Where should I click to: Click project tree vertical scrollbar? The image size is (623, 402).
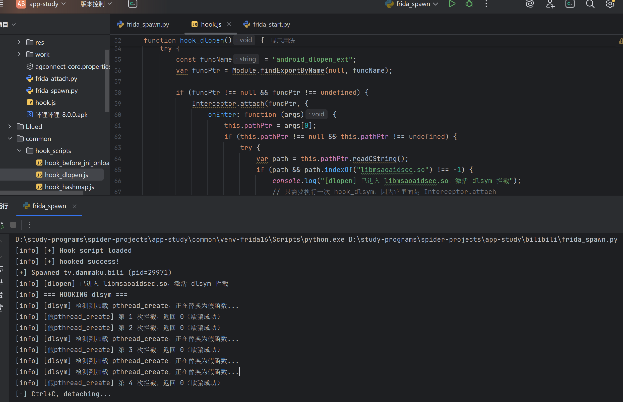[x=107, y=81]
